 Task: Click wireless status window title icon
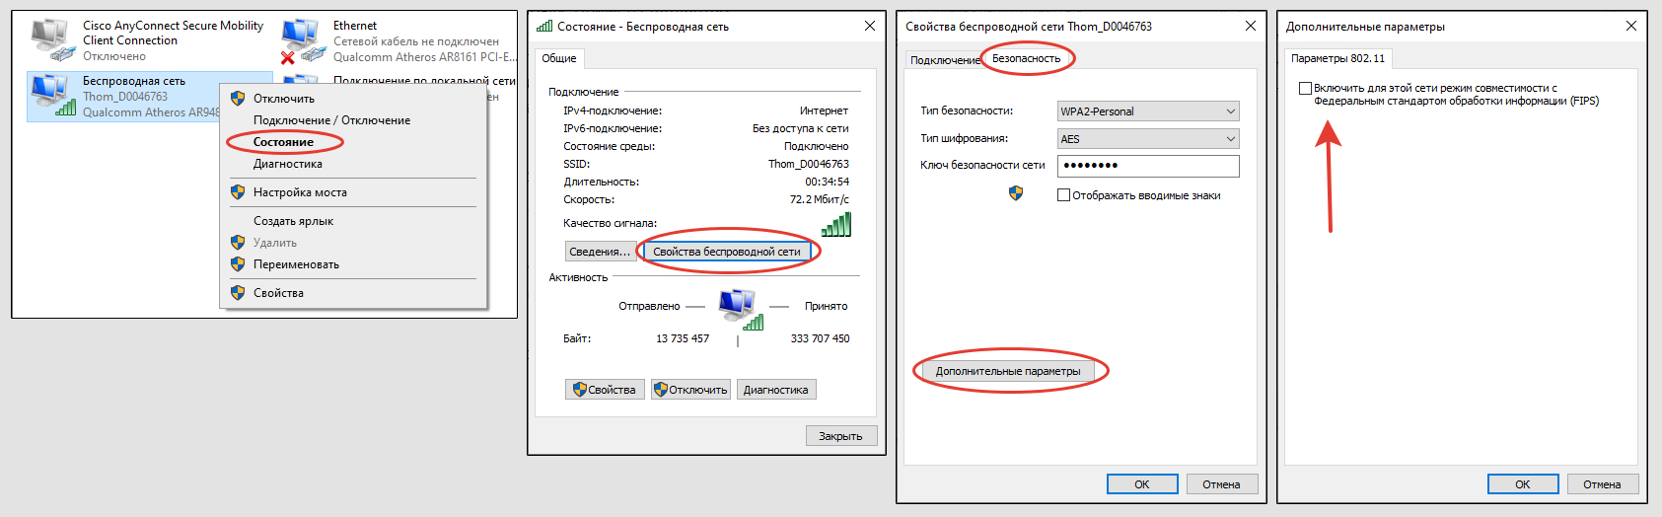coord(544,27)
